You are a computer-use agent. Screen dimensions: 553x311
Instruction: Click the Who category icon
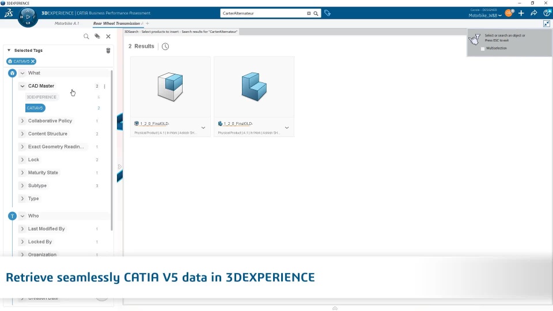pos(12,216)
